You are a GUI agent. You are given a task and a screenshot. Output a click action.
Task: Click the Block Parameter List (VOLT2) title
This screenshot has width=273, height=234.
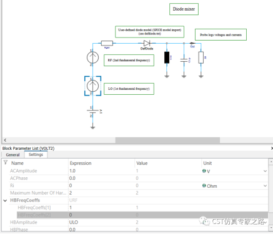pyautogui.click(x=28, y=149)
